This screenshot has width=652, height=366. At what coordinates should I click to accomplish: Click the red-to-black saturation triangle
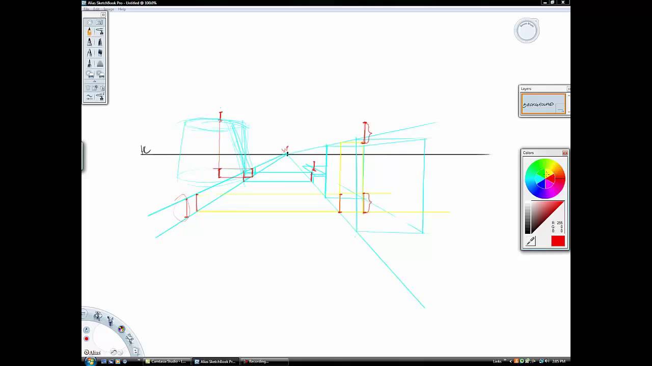548,218
